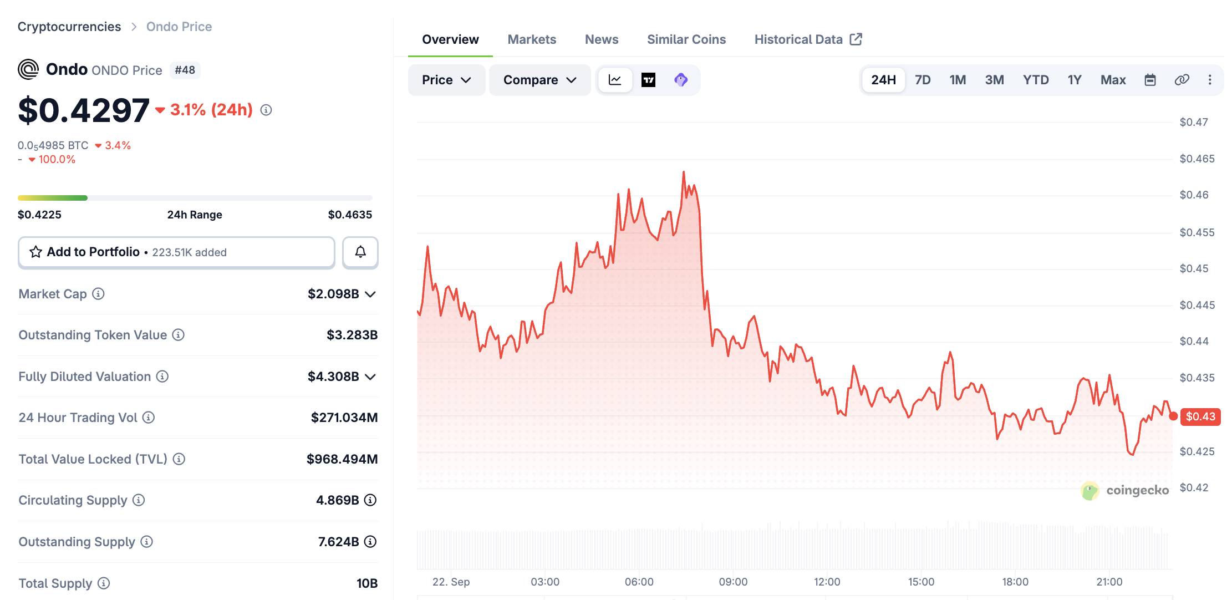
Task: Select the 24H time range
Action: 883,80
